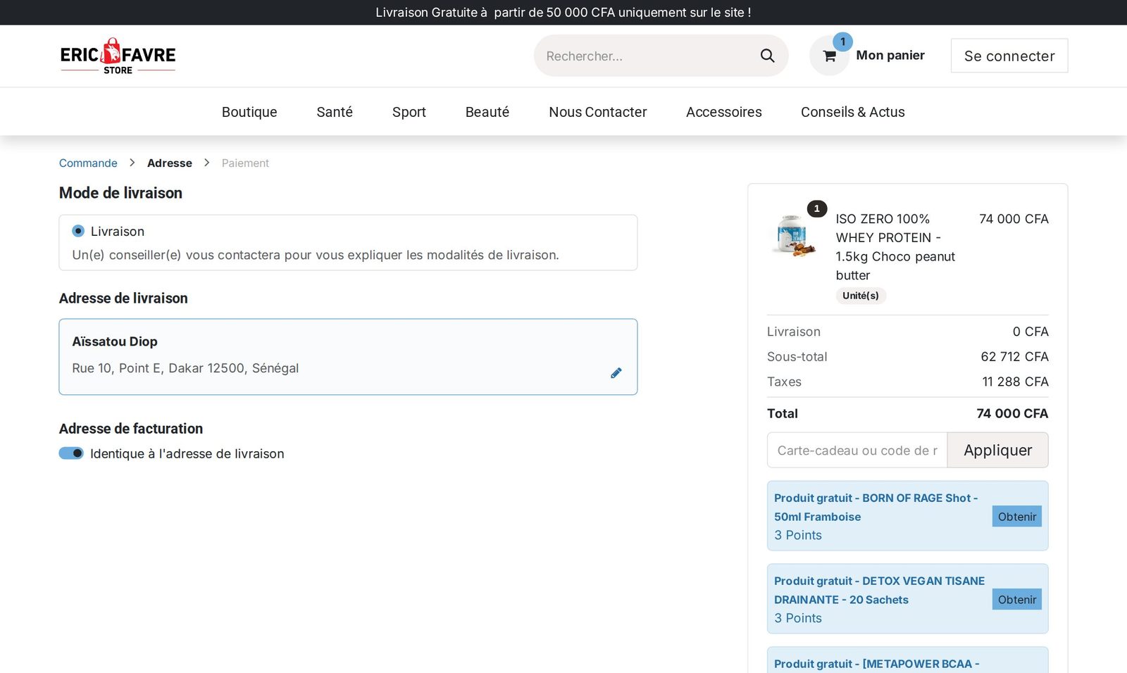This screenshot has width=1127, height=673.
Task: Open the Santé menu
Action: (335, 112)
